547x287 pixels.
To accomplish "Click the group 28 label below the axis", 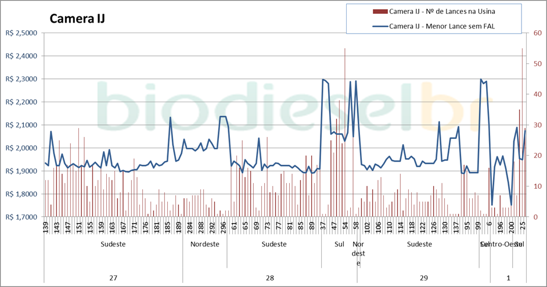I will coord(270,278).
